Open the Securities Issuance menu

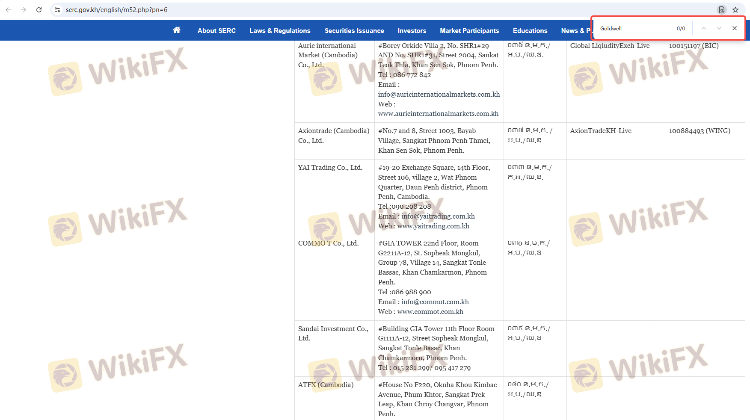coord(354,31)
